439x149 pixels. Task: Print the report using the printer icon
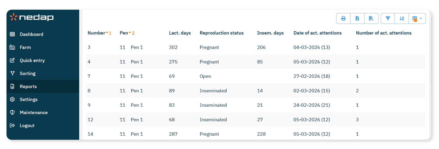coord(343,19)
